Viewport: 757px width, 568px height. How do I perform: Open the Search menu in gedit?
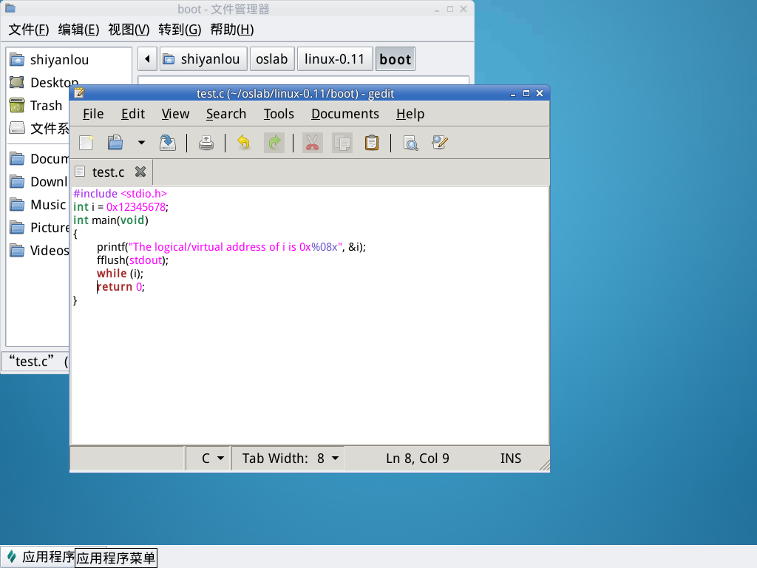tap(225, 114)
